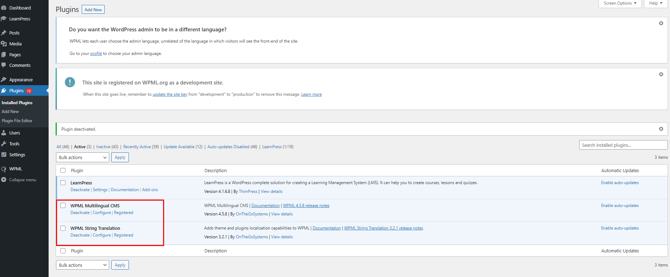Filter plugins by Auto-updates Disabled (46)

coord(232,147)
